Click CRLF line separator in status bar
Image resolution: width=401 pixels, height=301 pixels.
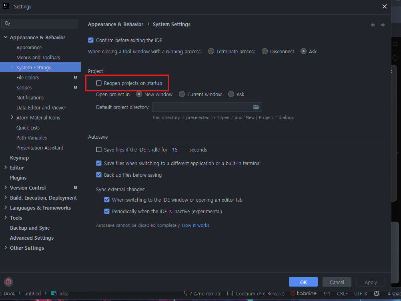click(342, 293)
